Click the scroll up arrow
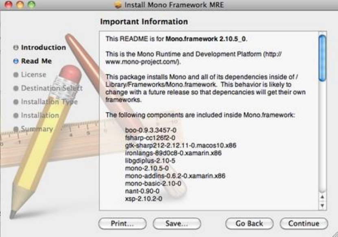Image resolution: width=338 pixels, height=237 pixels. point(322,197)
